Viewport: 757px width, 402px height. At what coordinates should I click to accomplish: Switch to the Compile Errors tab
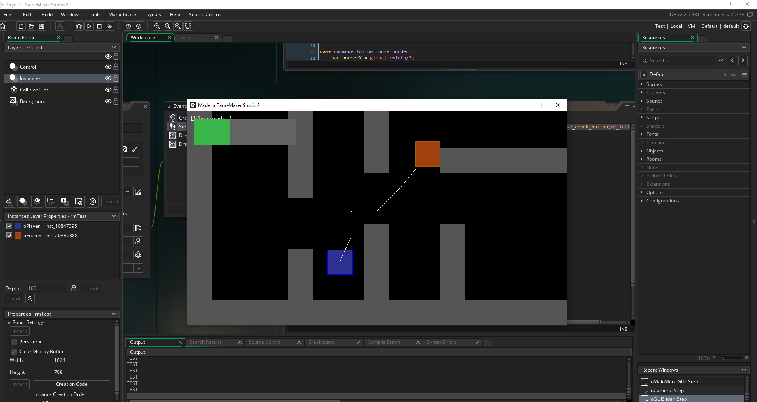click(384, 342)
